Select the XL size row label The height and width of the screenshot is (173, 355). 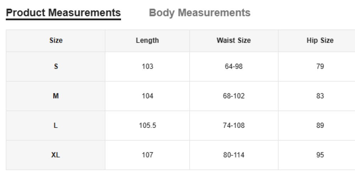[x=56, y=155]
